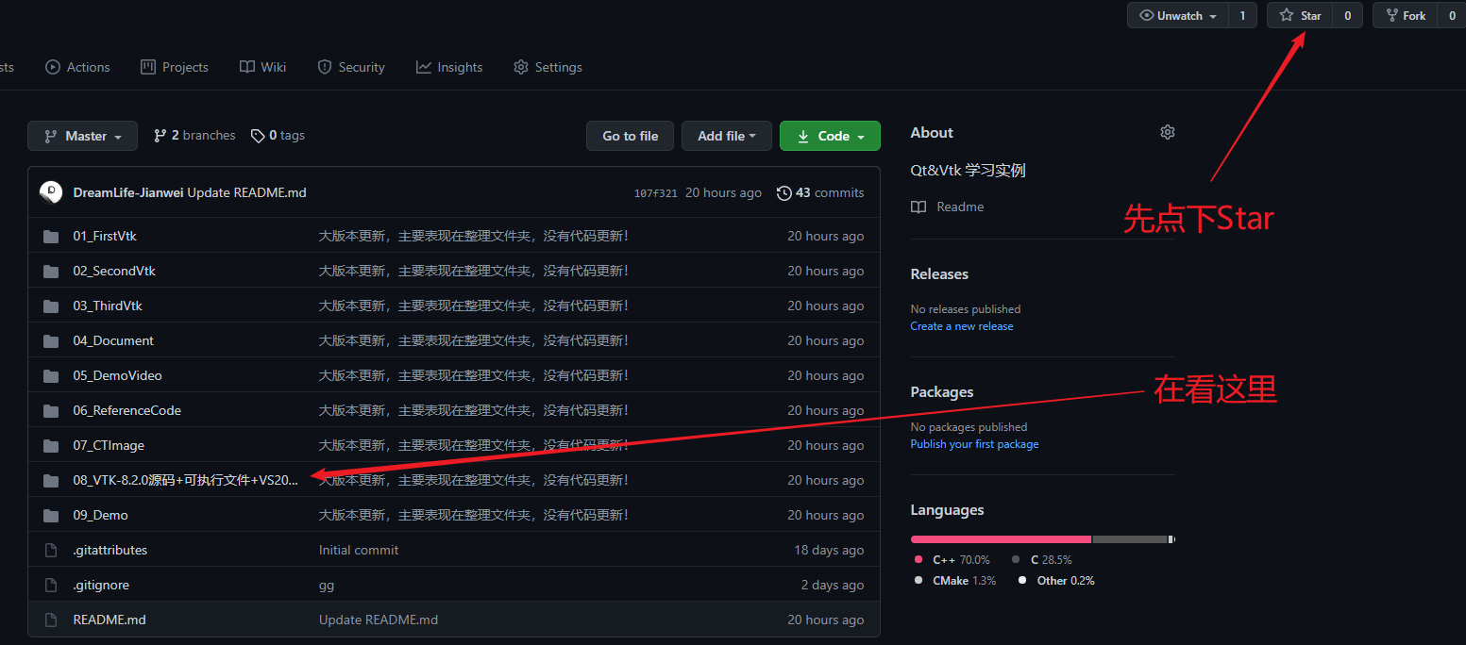Image resolution: width=1466 pixels, height=645 pixels.
Task: Expand the Master branch selector
Action: pos(82,136)
